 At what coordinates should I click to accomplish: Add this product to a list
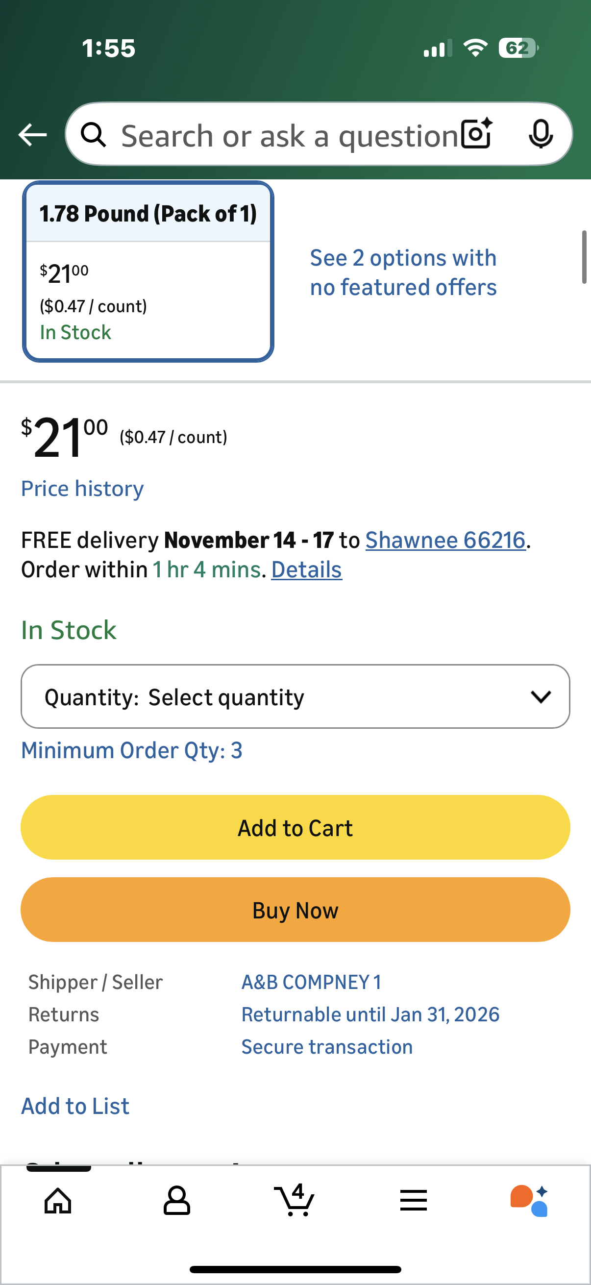coord(74,1106)
